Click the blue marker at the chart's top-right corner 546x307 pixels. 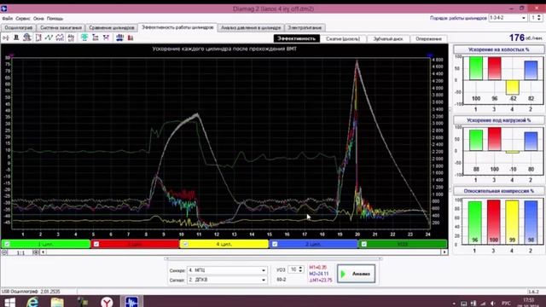coord(430,55)
